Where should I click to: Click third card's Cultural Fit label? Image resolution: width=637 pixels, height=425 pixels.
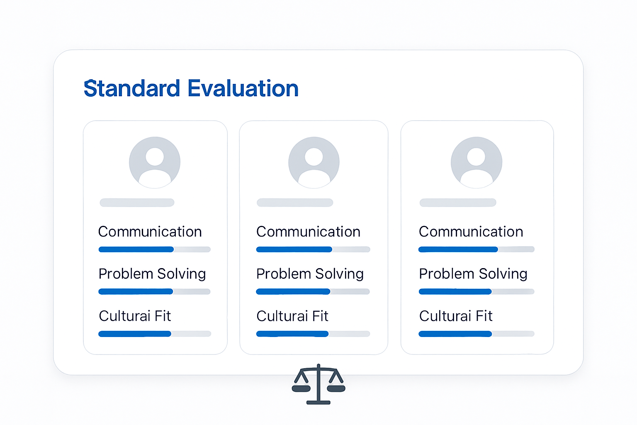click(x=456, y=316)
